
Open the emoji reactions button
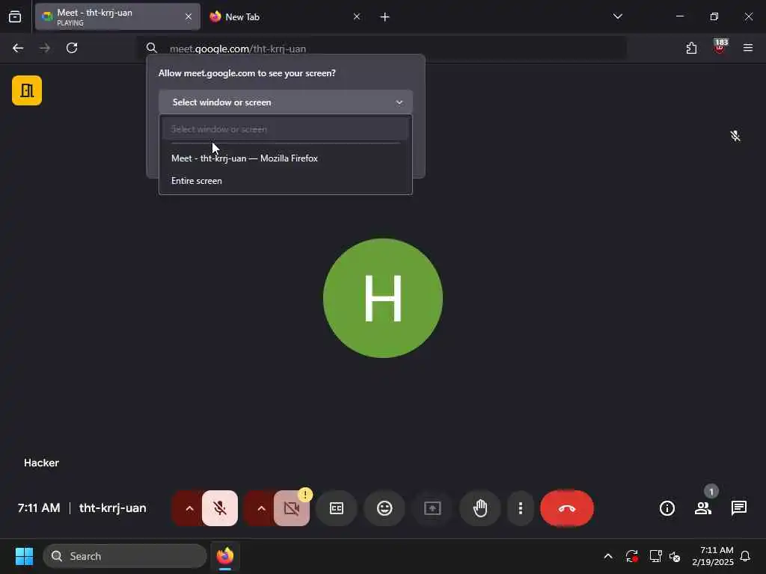[384, 508]
